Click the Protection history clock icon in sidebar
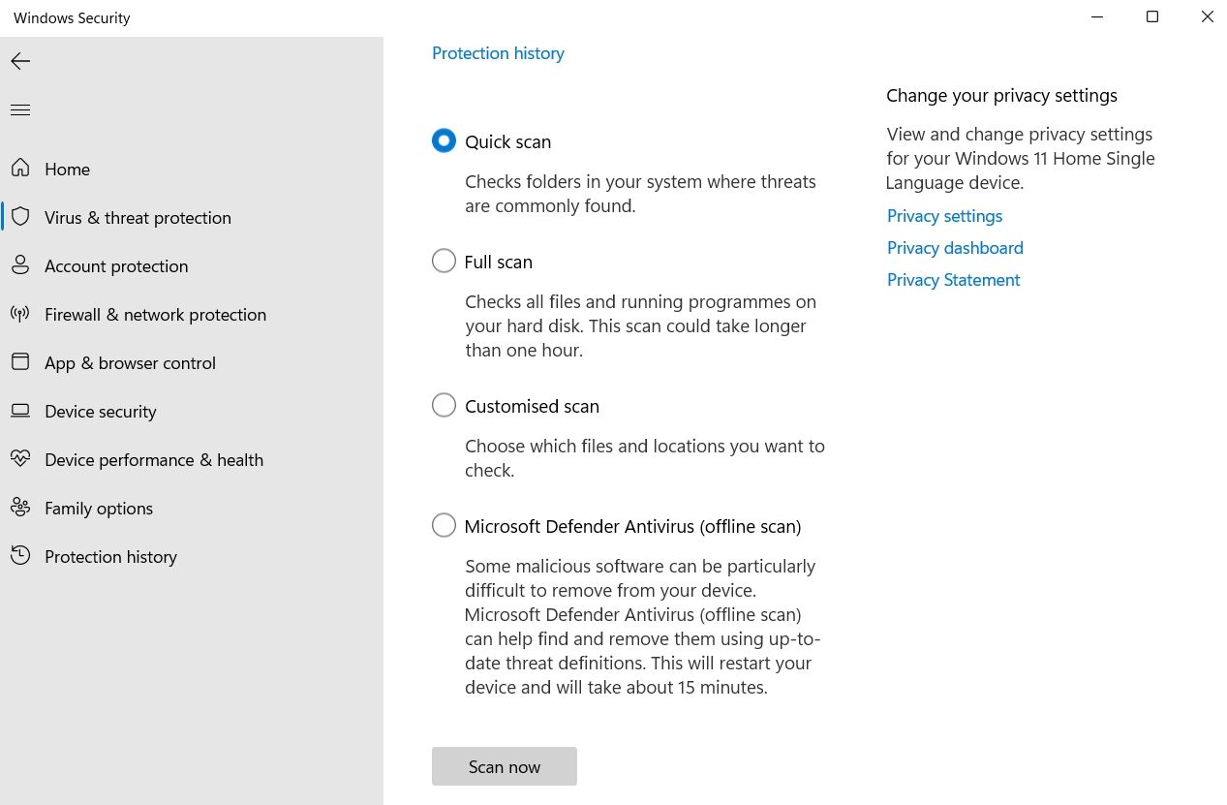Image resolution: width=1227 pixels, height=805 pixels. (x=20, y=556)
